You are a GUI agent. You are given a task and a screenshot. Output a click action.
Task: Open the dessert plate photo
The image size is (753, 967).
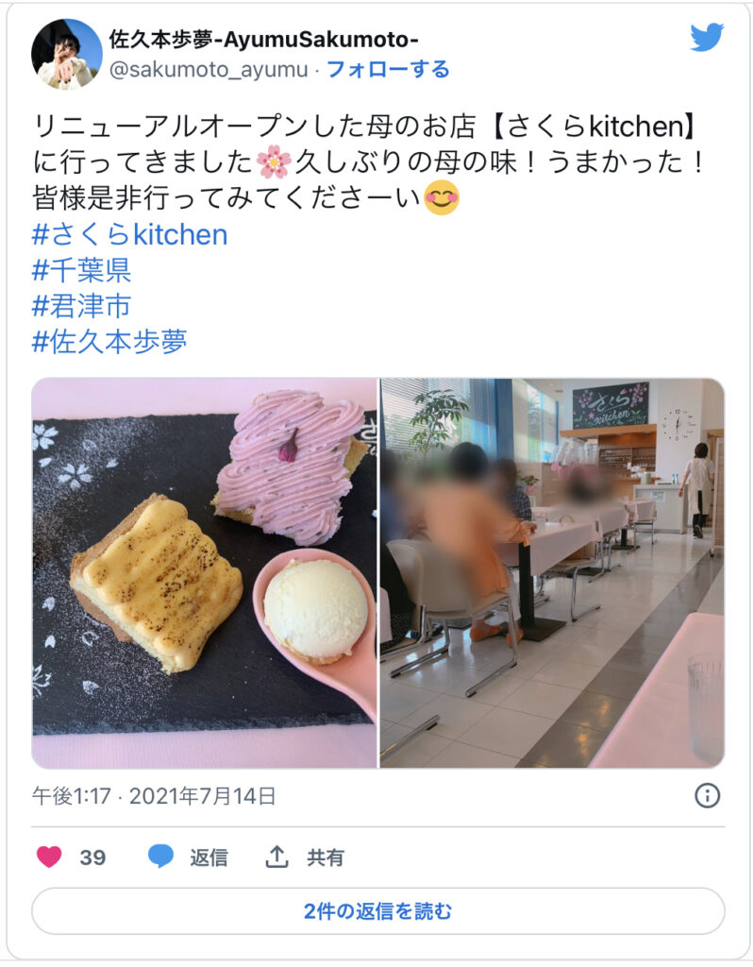[204, 573]
